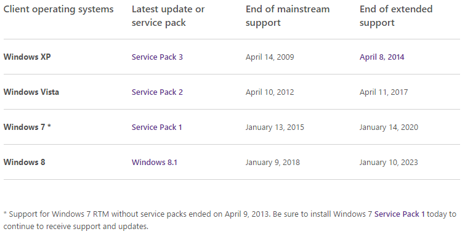
Task: Click the Windows Vista row label
Action: (x=31, y=92)
